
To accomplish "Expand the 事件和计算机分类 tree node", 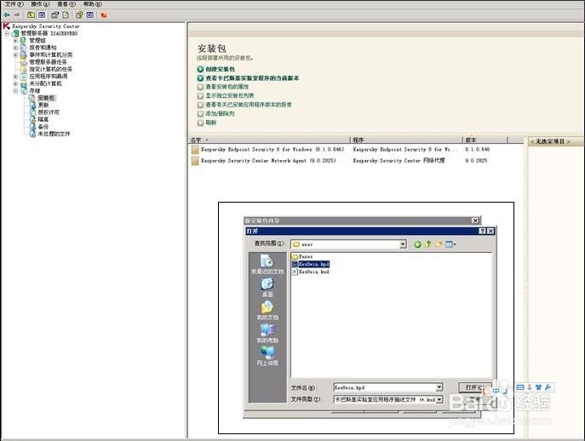I will coord(15,54).
